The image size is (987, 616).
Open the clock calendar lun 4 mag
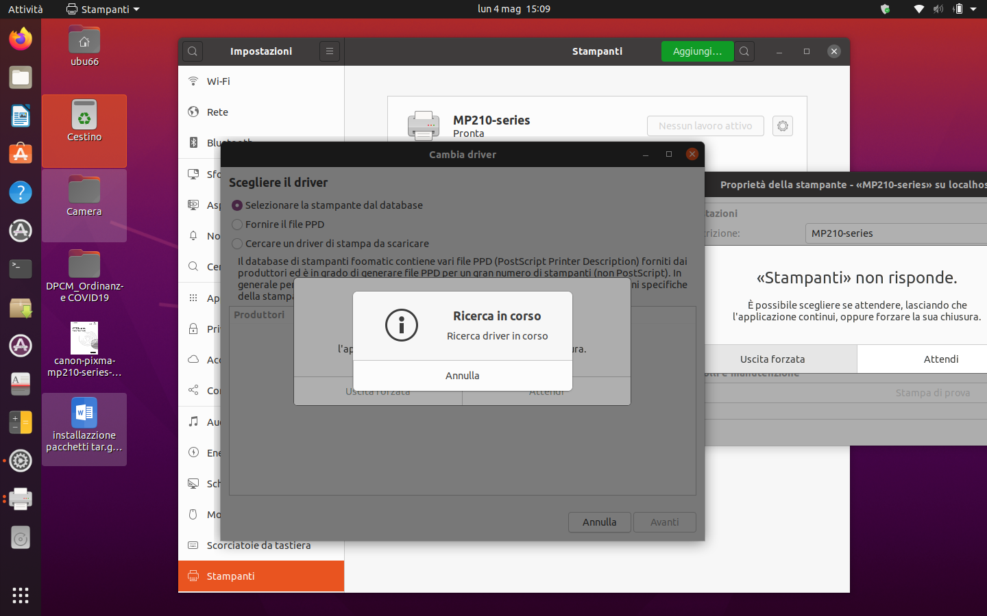click(x=514, y=9)
